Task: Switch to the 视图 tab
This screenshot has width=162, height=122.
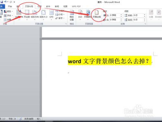Action: pos(65,6)
